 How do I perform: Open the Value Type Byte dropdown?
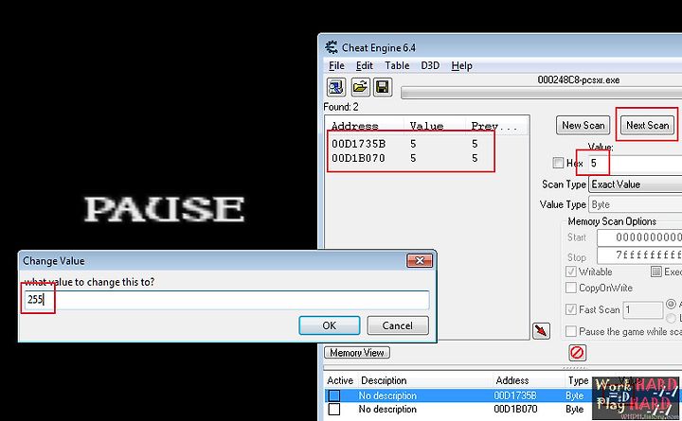pos(635,204)
